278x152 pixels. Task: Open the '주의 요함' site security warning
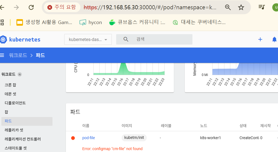[x=62, y=7]
